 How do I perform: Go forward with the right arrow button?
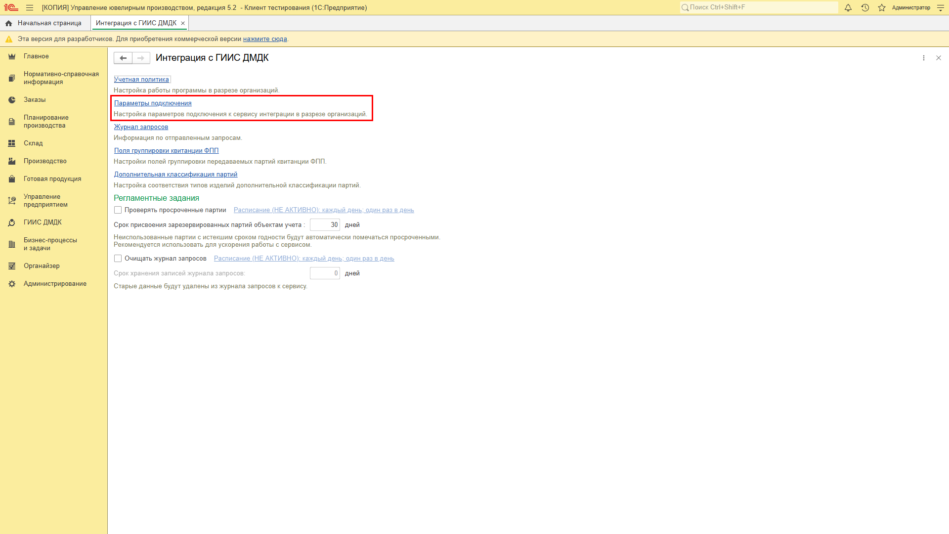[x=141, y=58]
